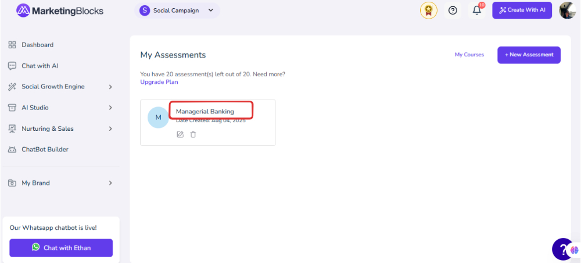Viewport: 581px width, 263px height.
Task: Open the help question mark icon
Action: click(x=453, y=10)
